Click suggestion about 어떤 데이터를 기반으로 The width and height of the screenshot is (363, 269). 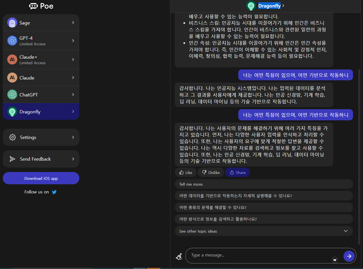click(264, 196)
